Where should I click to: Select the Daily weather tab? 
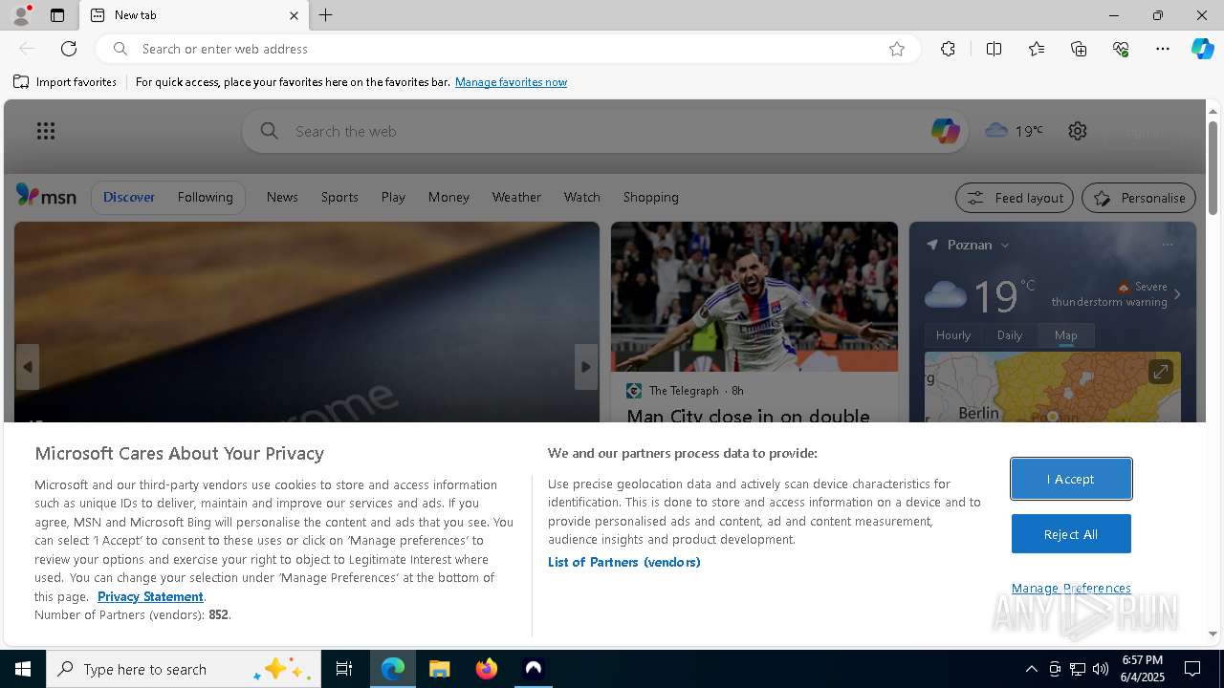[1010, 335]
